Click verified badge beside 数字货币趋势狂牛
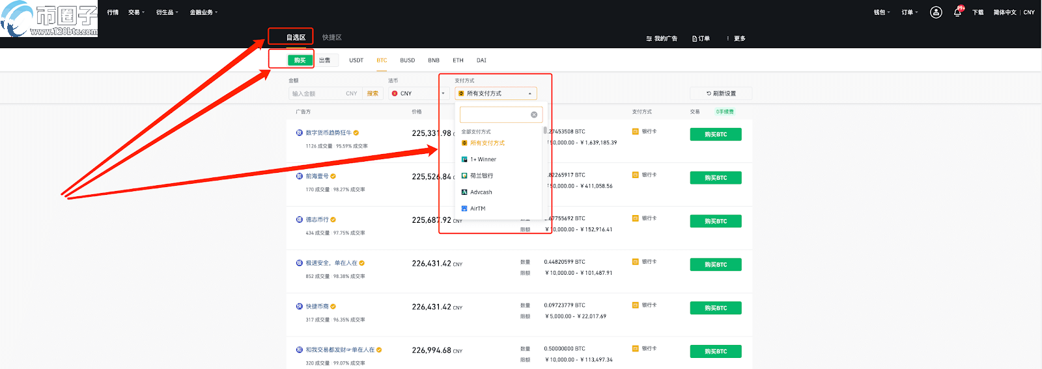This screenshot has height=369, width=1042. (x=356, y=133)
